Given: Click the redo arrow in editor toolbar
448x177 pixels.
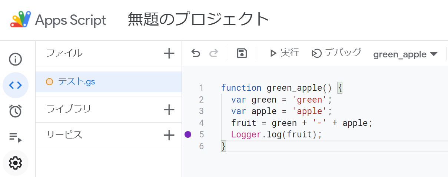Looking at the screenshot, I should pyautogui.click(x=214, y=54).
